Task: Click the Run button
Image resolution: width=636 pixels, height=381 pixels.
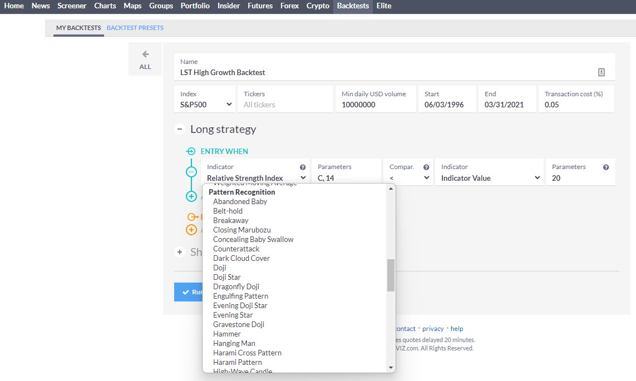Action: tap(192, 292)
